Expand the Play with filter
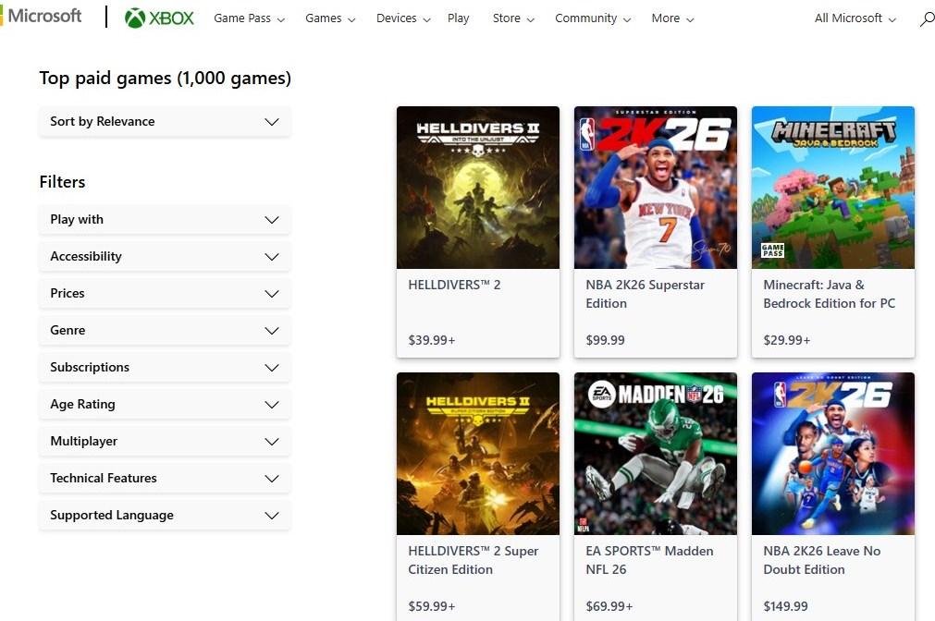The image size is (935, 621). coord(165,219)
